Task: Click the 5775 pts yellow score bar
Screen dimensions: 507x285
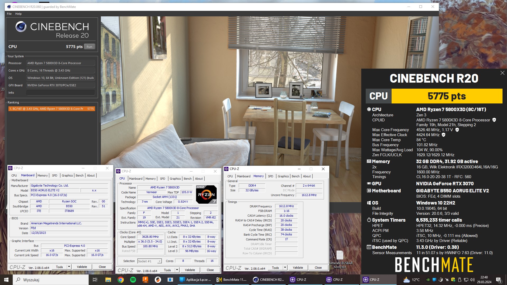Action: tap(447, 96)
